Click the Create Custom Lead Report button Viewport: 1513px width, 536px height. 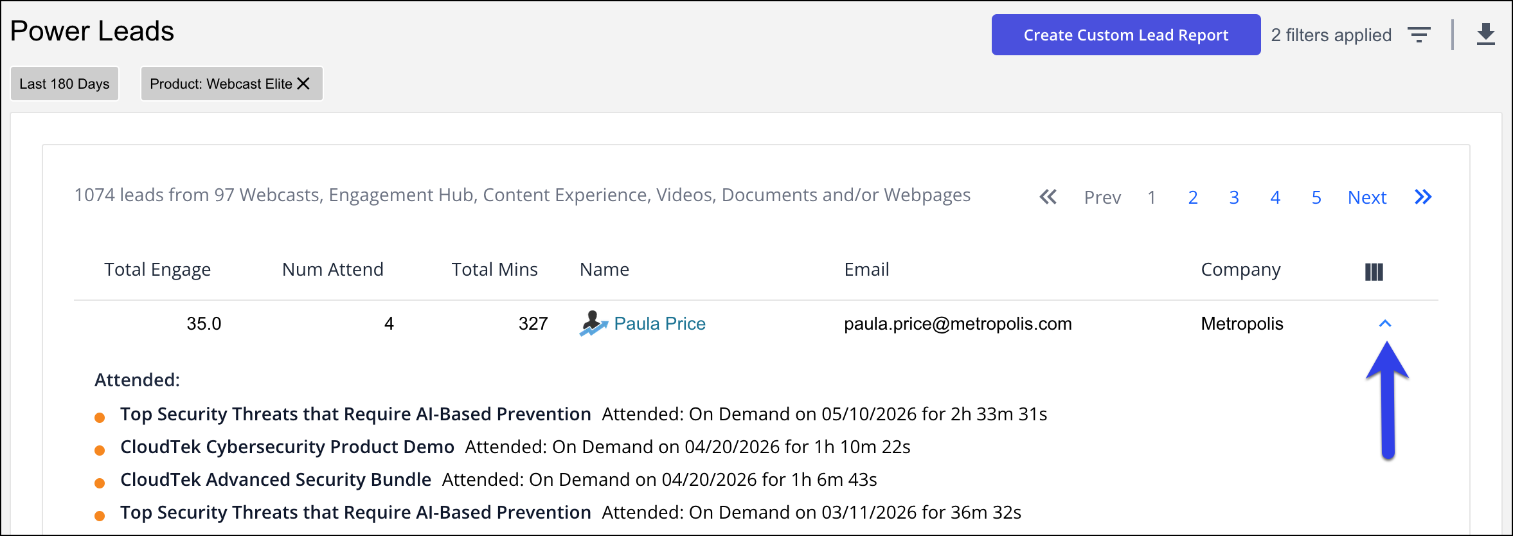1126,35
